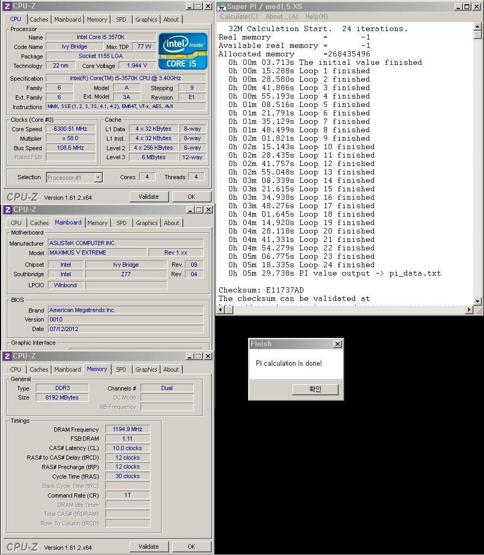Click the Super PI application icon in its title bar
This screenshot has width=484, height=555.
tap(222, 6)
